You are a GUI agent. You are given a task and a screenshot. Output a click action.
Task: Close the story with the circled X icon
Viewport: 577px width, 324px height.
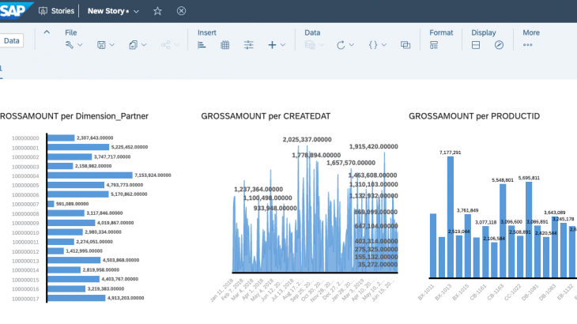[x=181, y=11]
